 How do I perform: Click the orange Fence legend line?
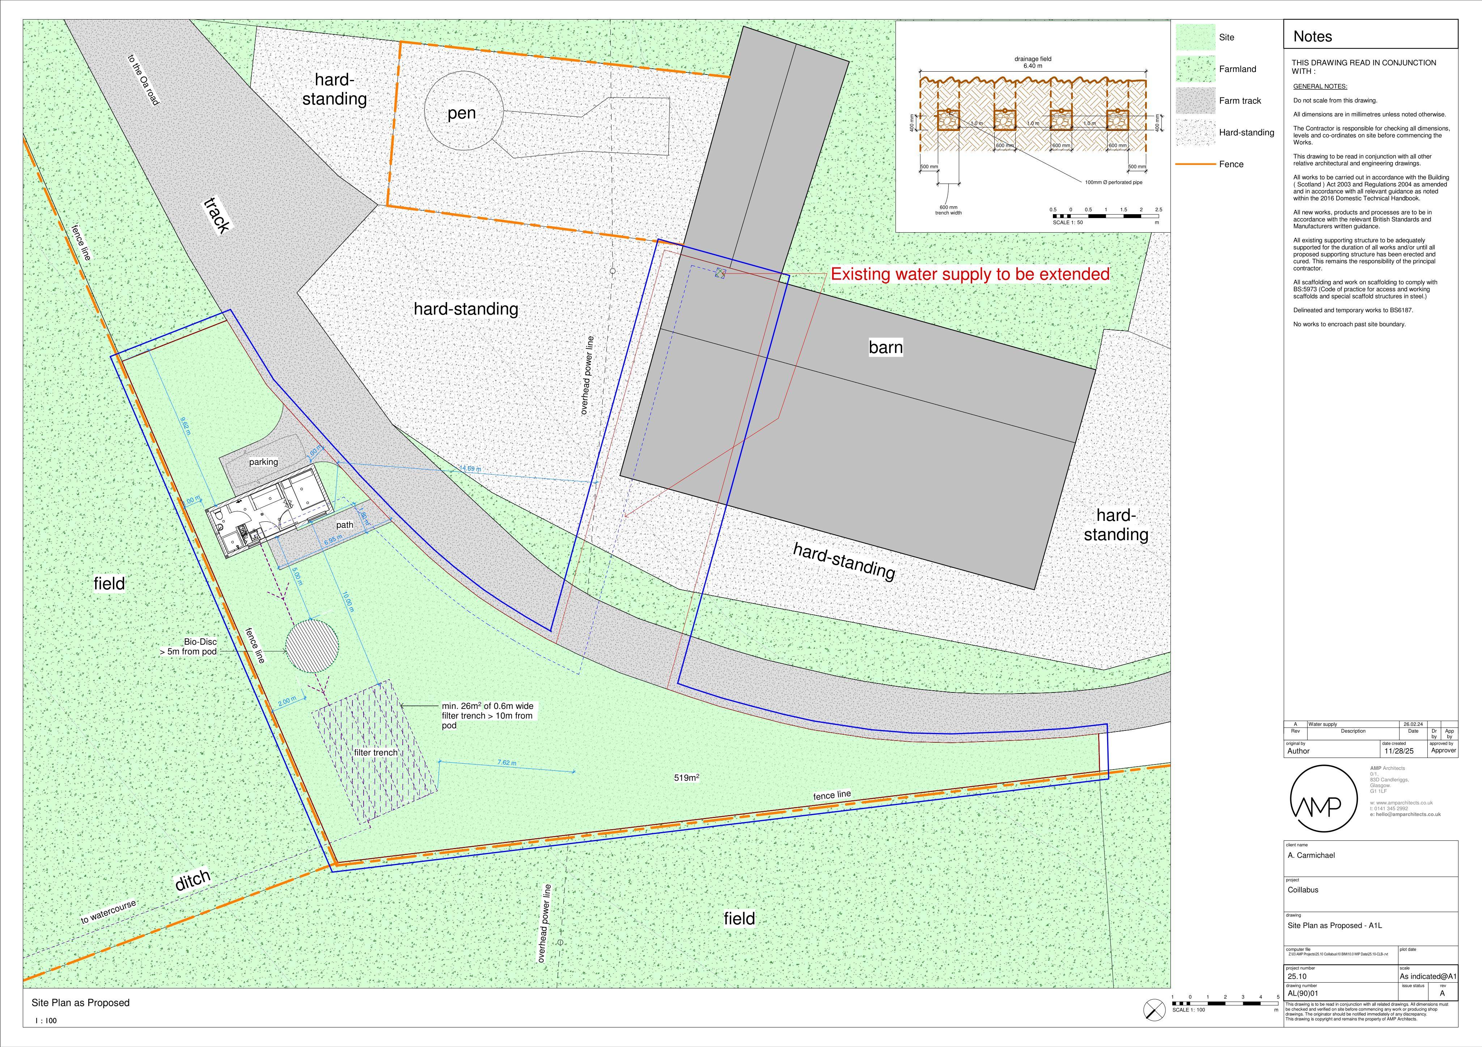click(x=1195, y=164)
